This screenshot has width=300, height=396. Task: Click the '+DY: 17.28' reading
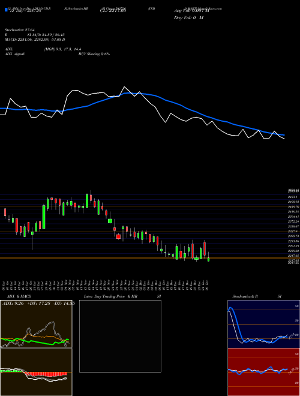point(38,304)
